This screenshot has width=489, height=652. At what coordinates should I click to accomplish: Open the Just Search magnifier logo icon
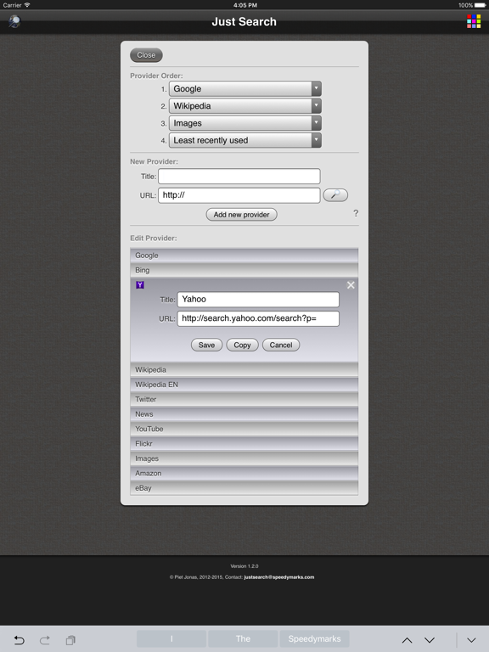coord(14,21)
